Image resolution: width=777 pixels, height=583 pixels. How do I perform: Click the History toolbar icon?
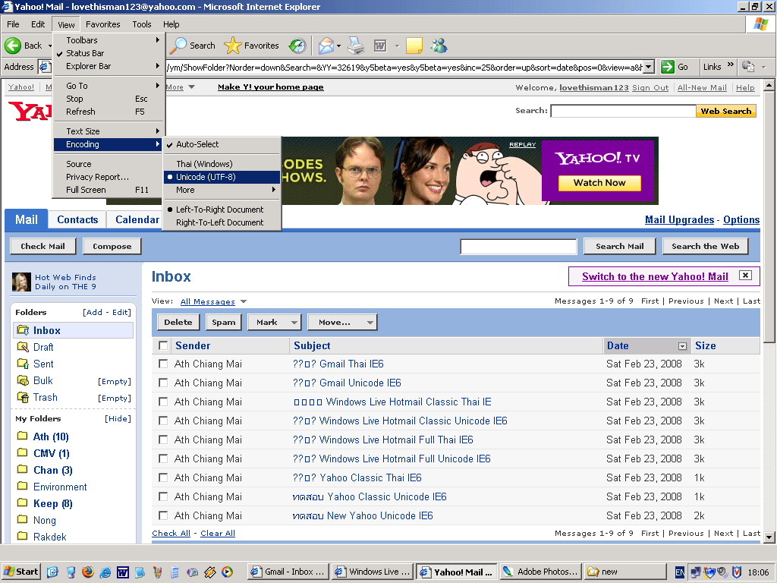tap(297, 46)
